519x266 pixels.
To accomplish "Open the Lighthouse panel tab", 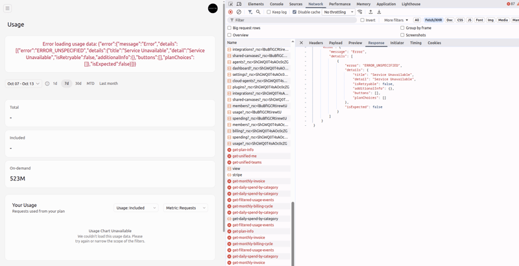I will click(x=411, y=4).
